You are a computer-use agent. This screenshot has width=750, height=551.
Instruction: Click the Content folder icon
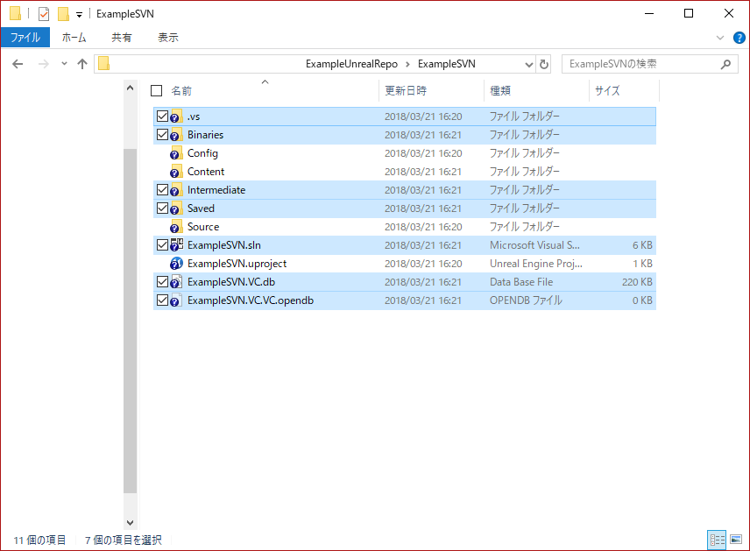176,172
